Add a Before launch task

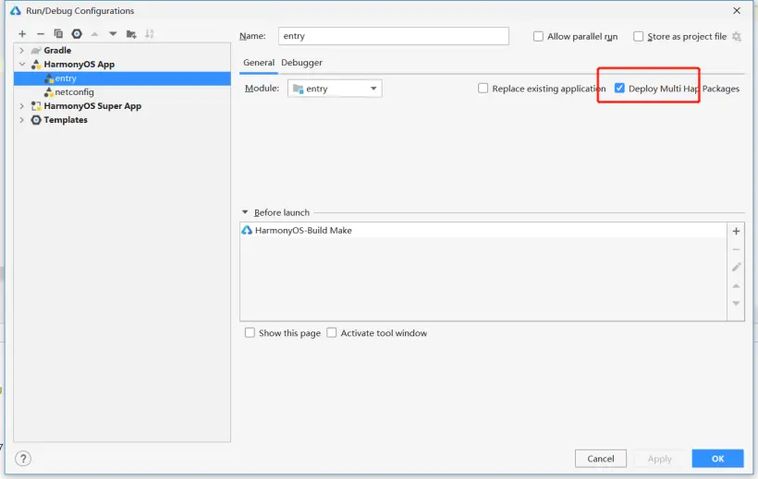pos(736,232)
